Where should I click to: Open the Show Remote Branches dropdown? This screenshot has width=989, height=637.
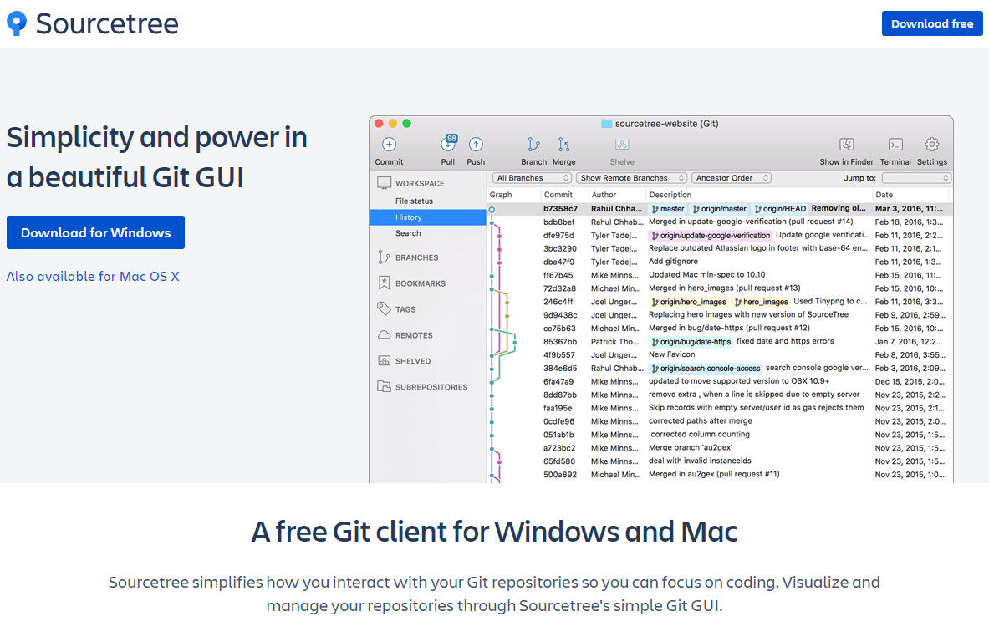click(x=631, y=178)
